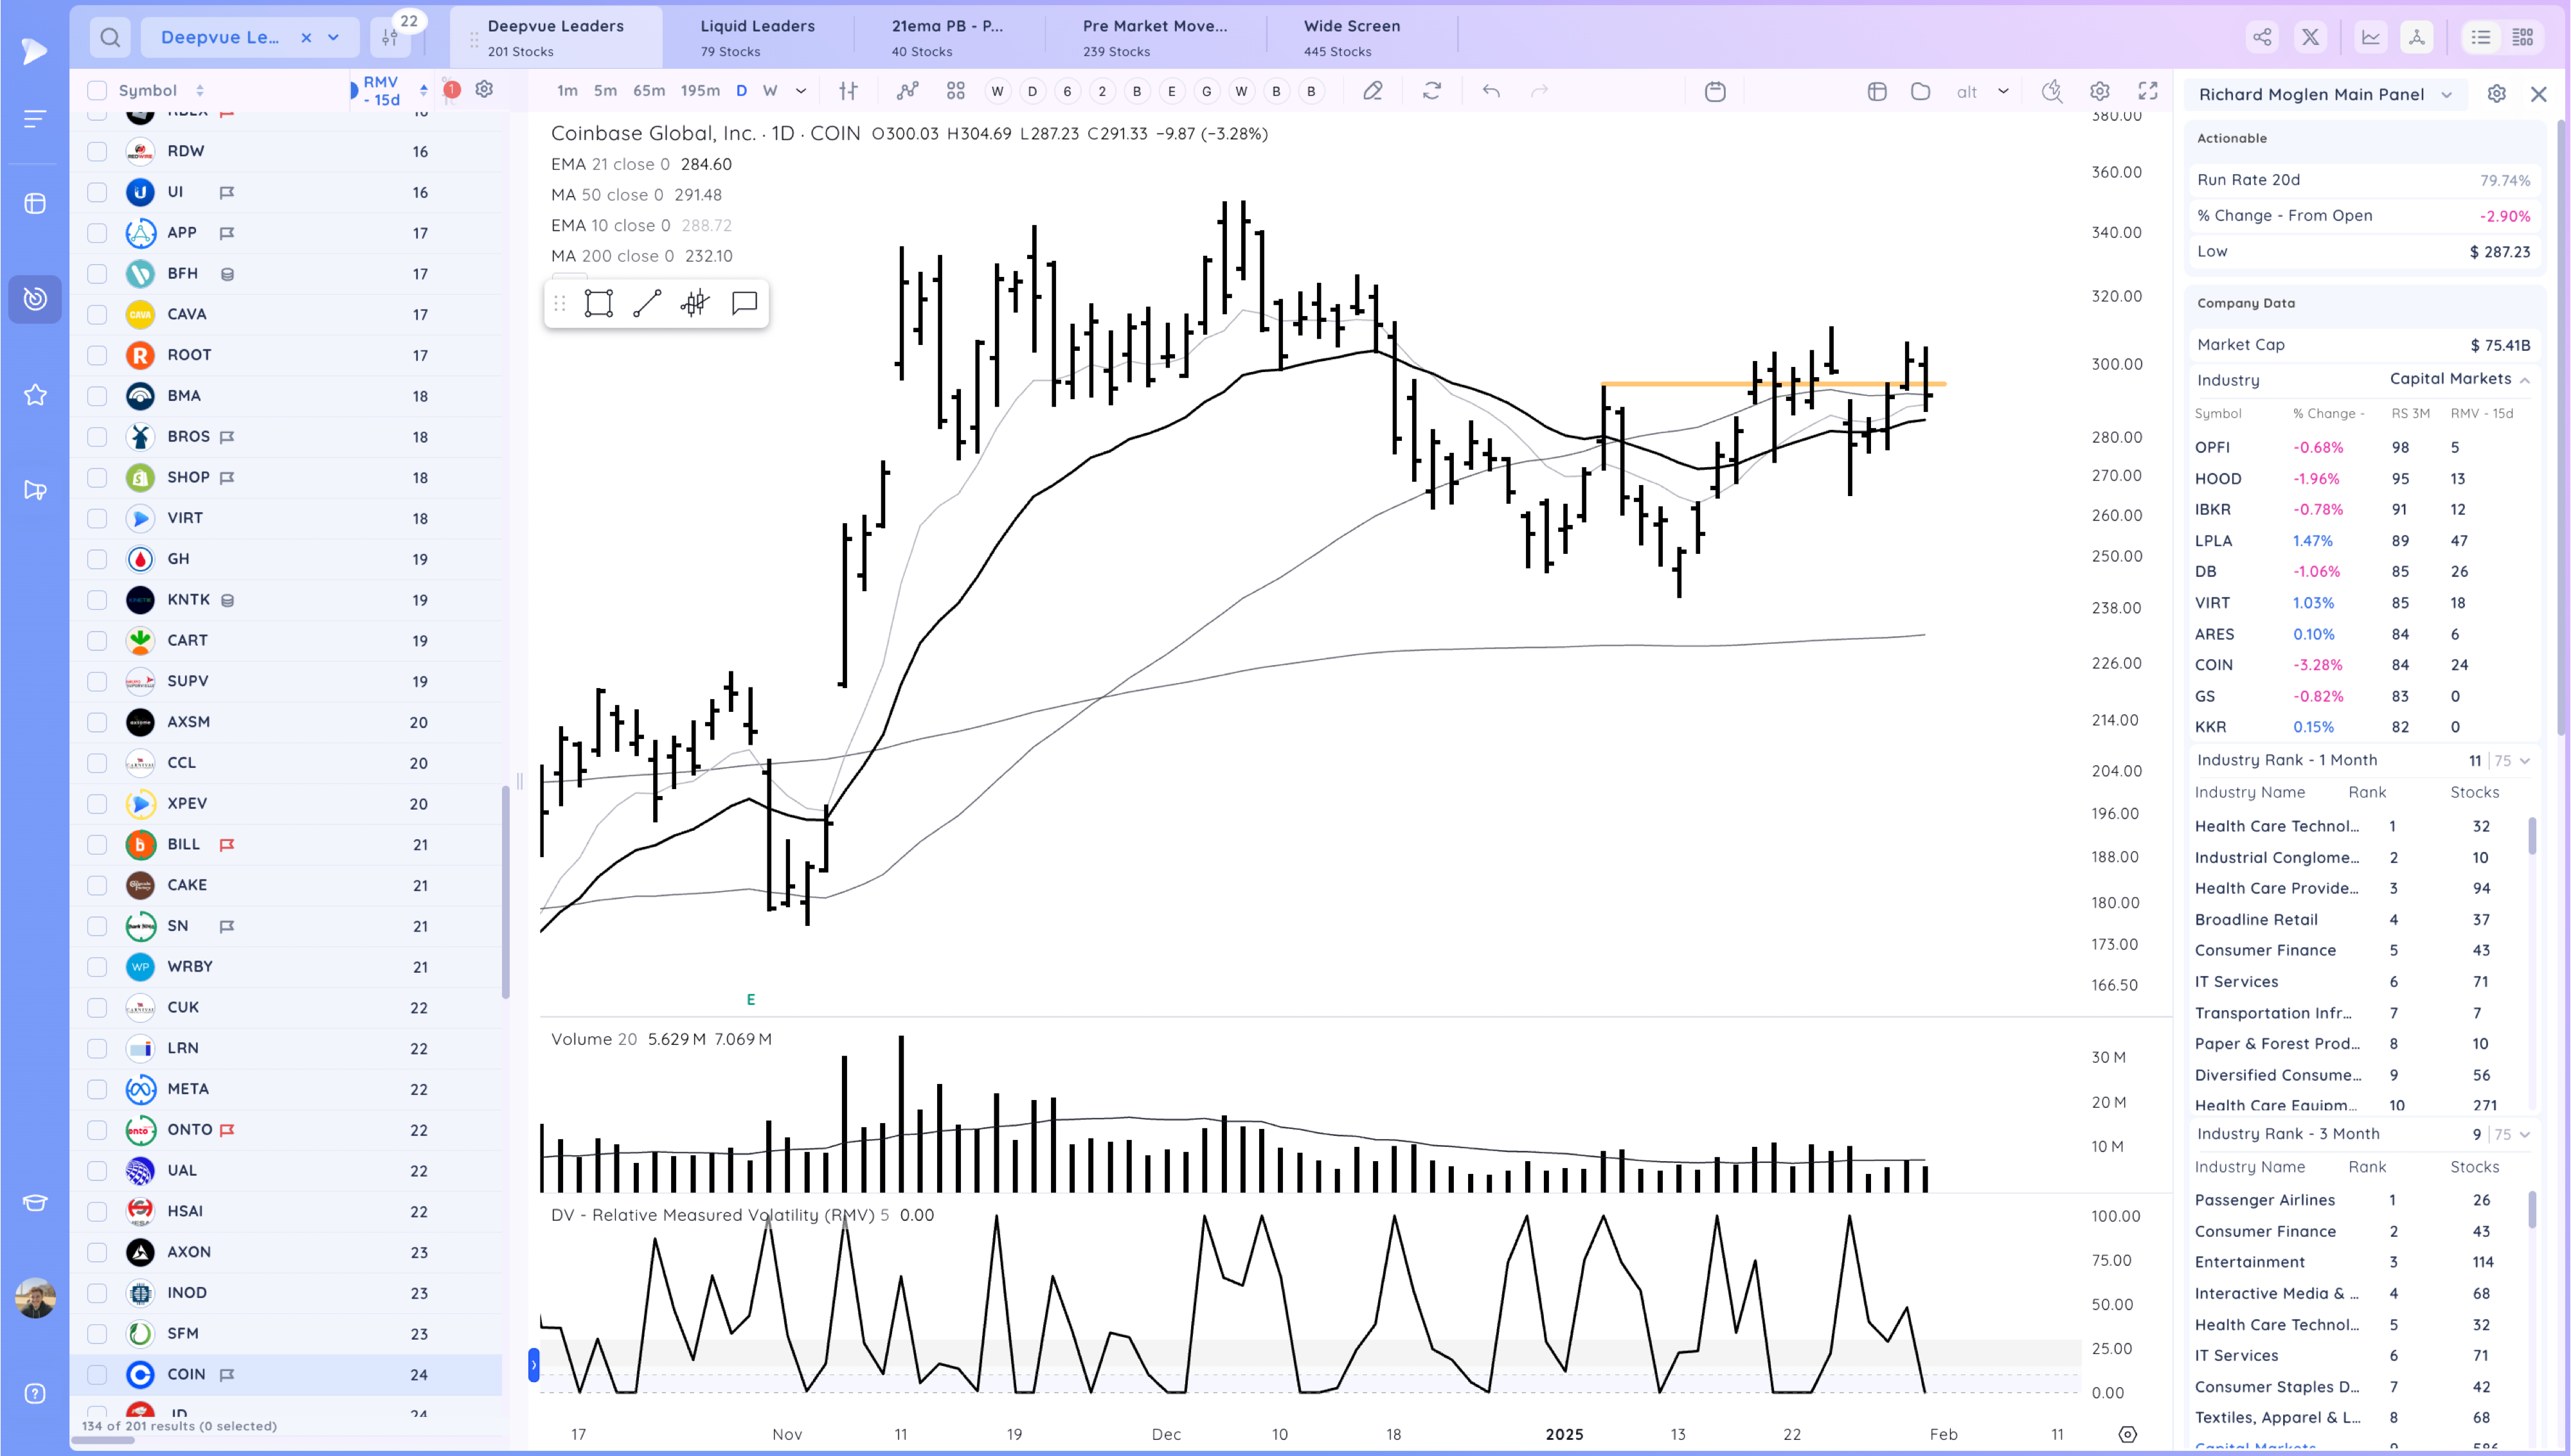2571x1456 pixels.
Task: Select the rectangle drawing tool
Action: coord(598,303)
